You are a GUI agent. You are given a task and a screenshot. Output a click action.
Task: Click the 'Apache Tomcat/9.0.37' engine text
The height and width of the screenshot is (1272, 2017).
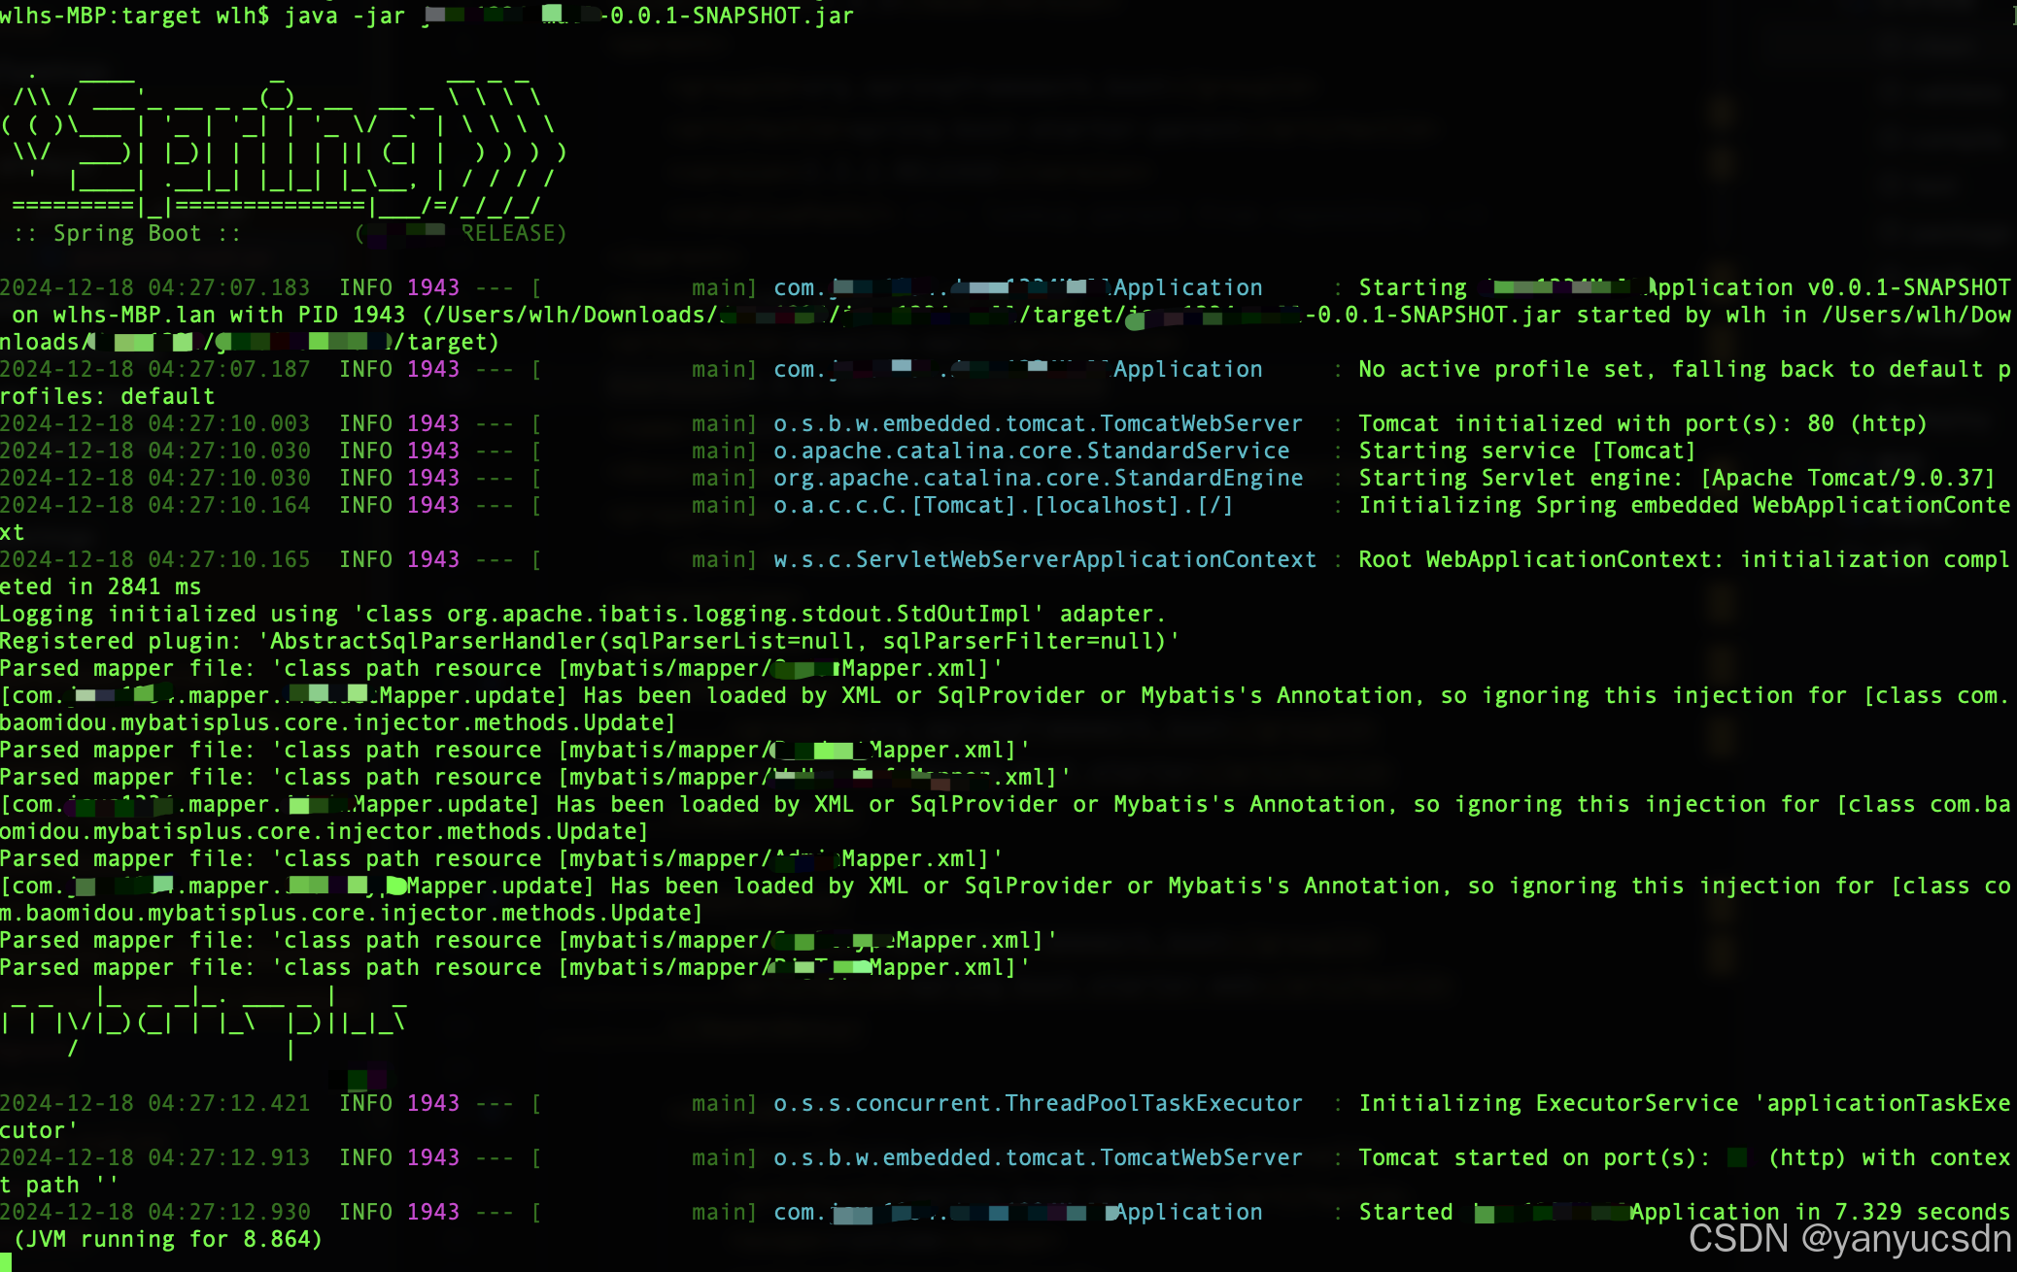click(1846, 479)
